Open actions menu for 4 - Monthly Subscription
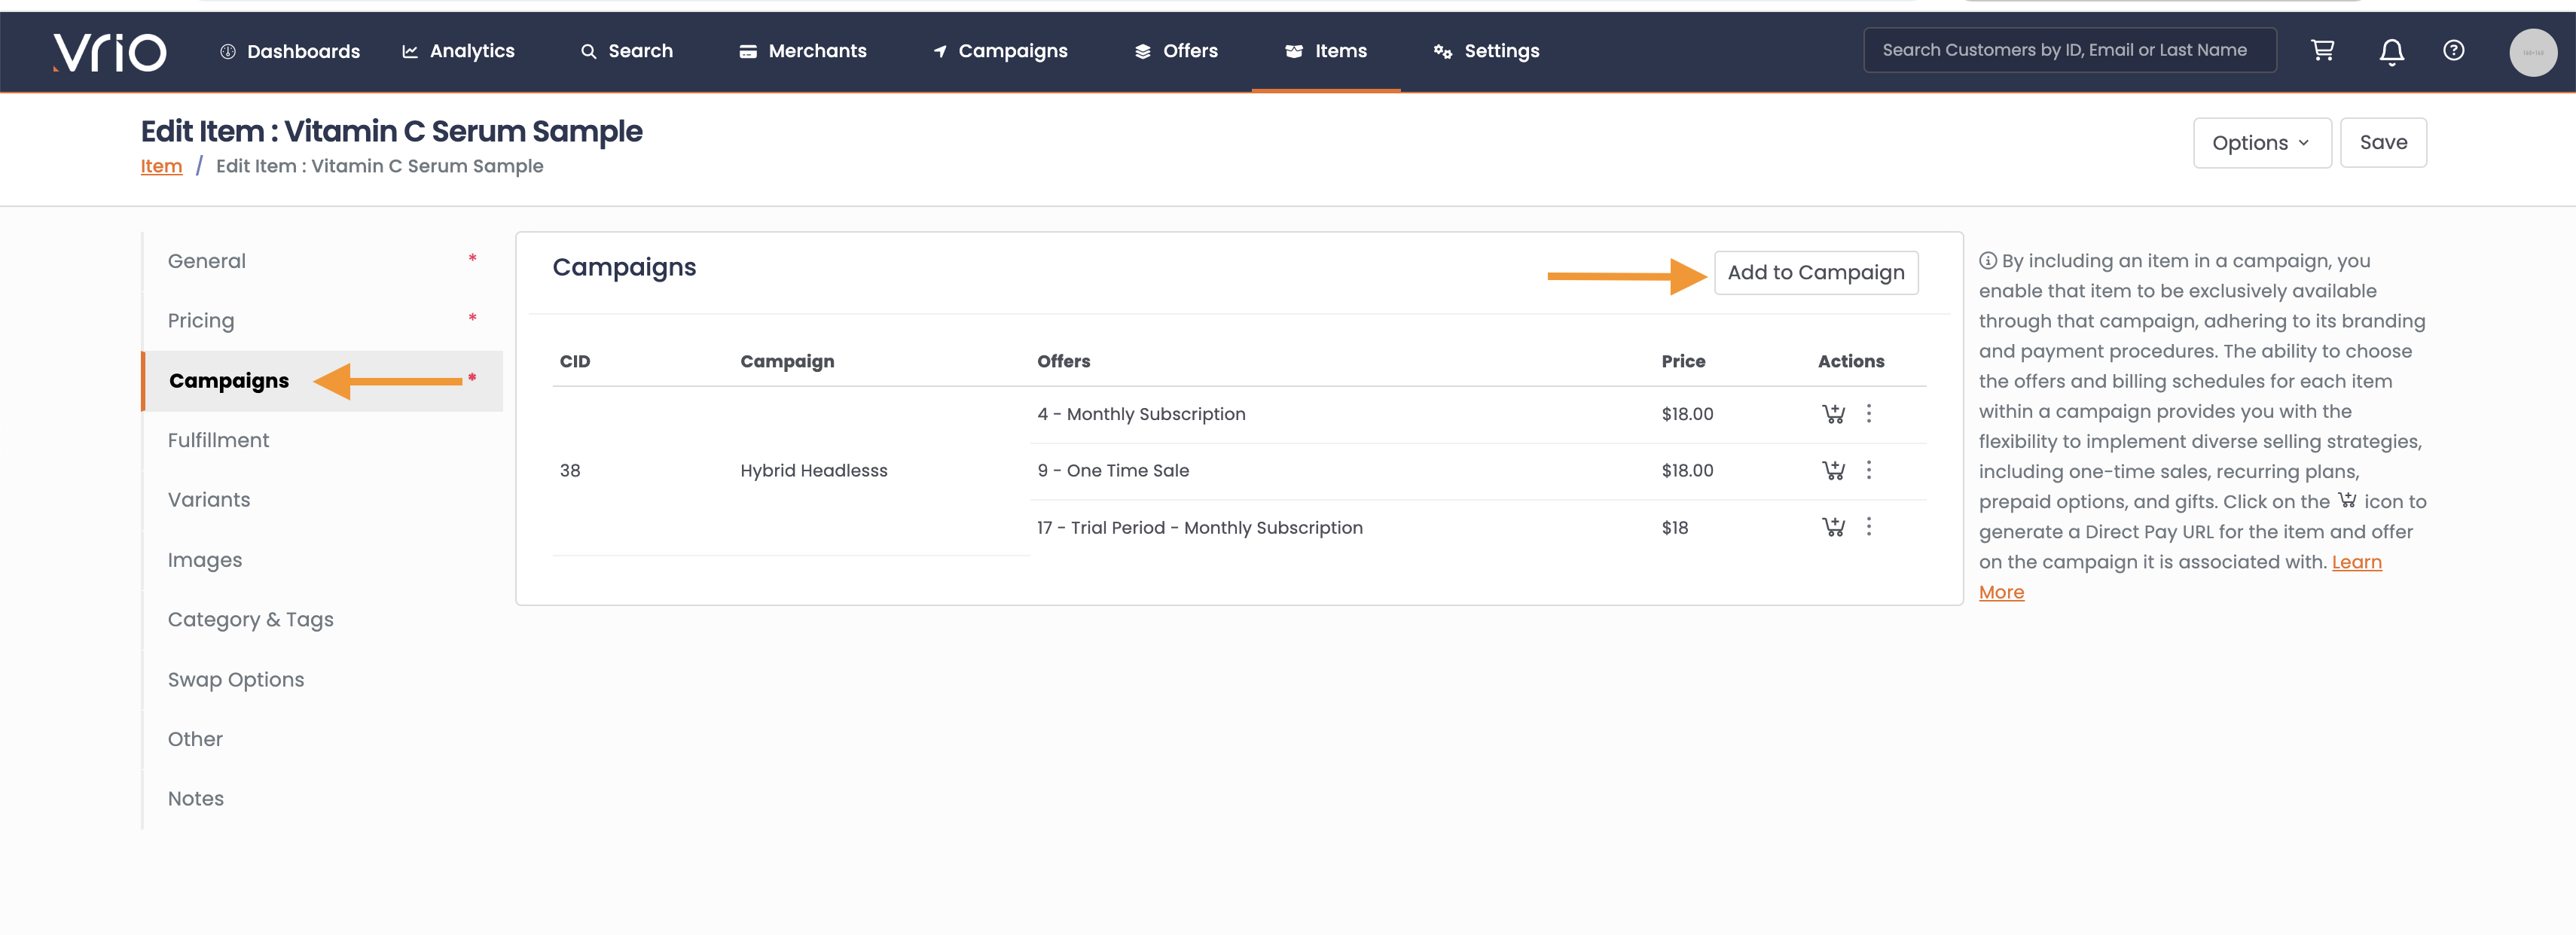Viewport: 2576px width, 935px height. [1868, 414]
